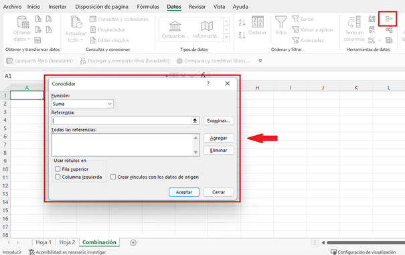Open the Actualizar todo dropdown arrow

coord(82,39)
